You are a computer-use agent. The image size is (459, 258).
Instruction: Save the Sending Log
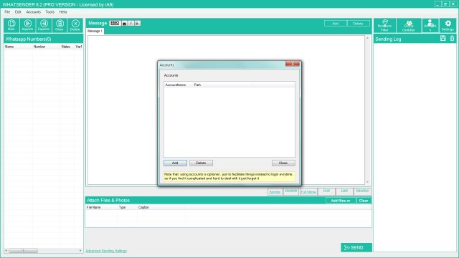click(x=443, y=38)
